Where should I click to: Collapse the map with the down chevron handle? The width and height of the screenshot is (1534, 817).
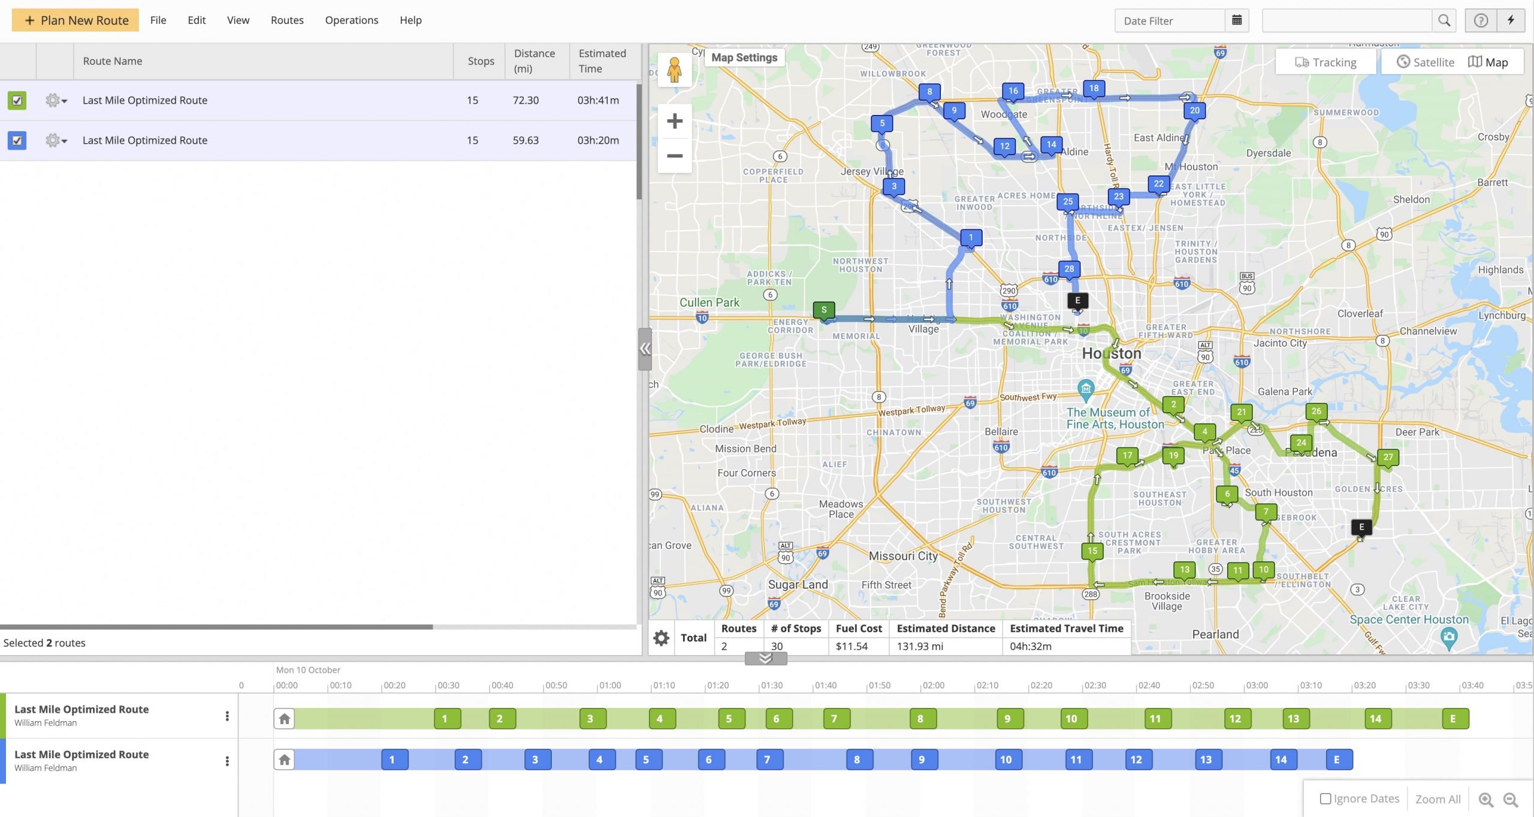click(x=766, y=659)
